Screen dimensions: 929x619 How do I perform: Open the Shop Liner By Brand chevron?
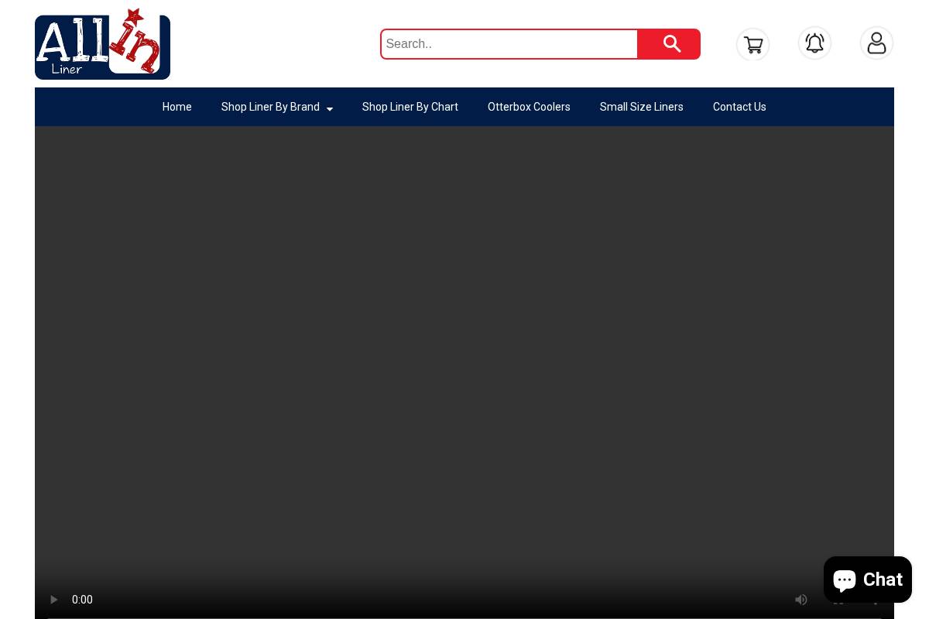point(329,108)
